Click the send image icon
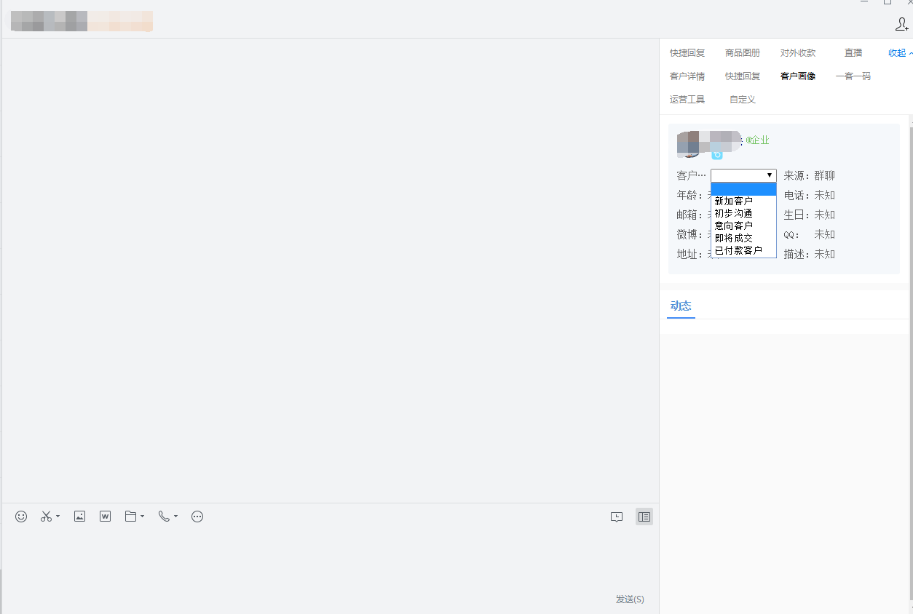Viewport: 913px width, 614px height. (80, 517)
